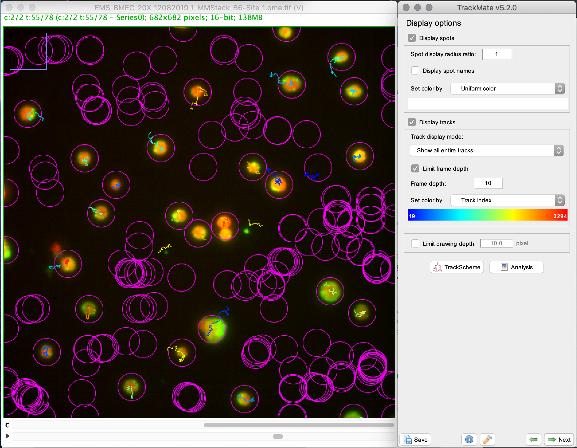Click the Save button with disk icon

(x=415, y=439)
